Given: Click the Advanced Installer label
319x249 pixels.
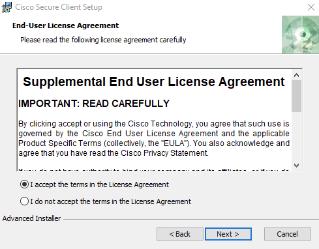Looking at the screenshot, I should (x=31, y=218).
